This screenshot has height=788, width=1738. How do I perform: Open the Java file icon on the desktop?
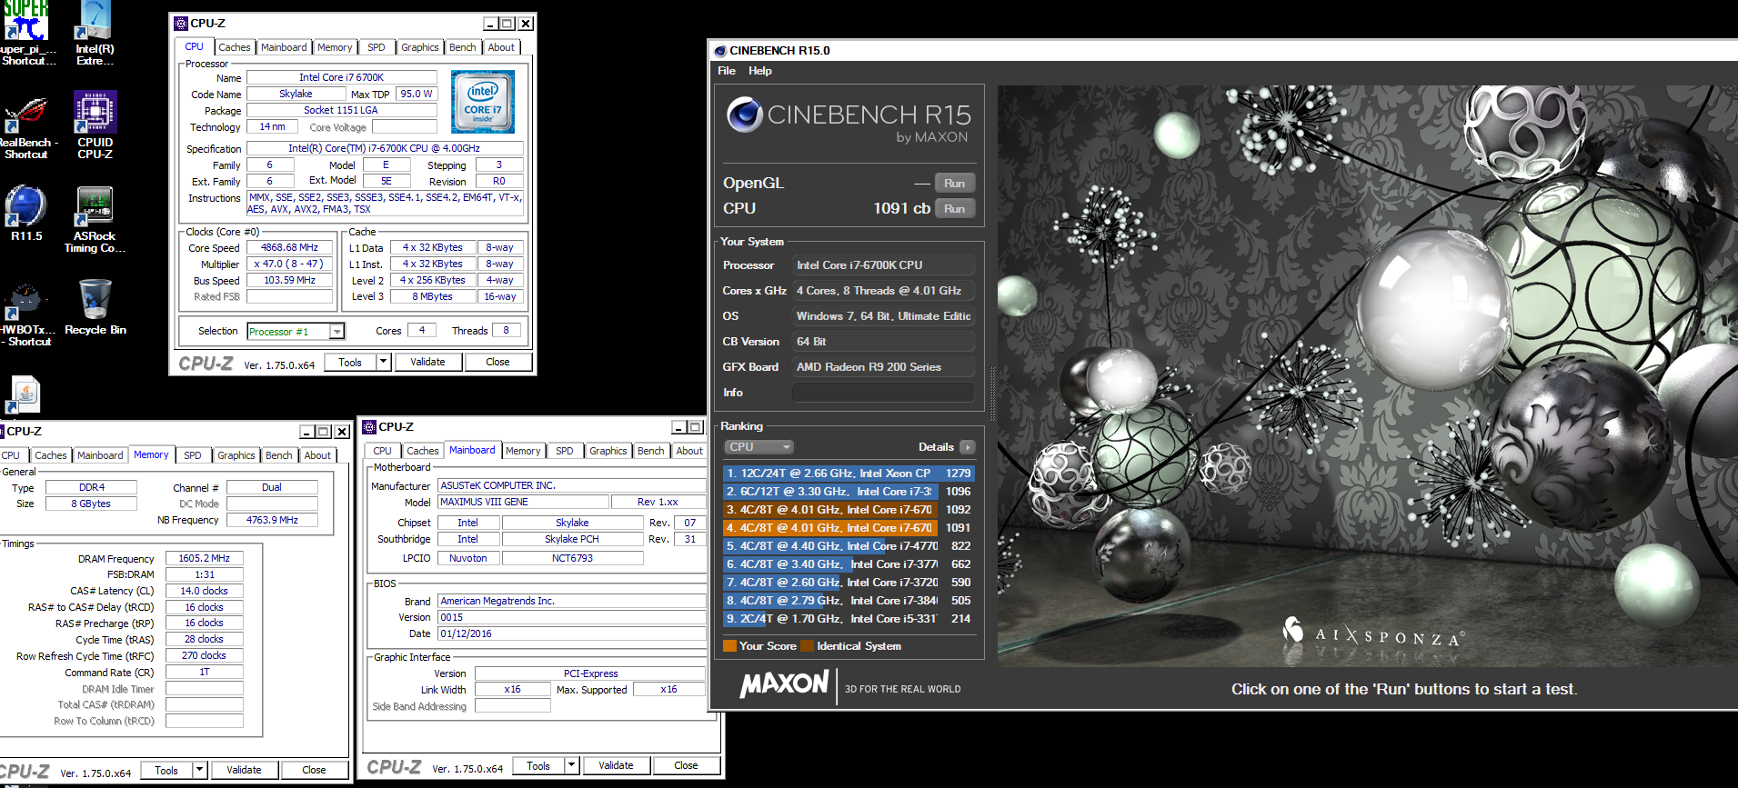coord(25,395)
